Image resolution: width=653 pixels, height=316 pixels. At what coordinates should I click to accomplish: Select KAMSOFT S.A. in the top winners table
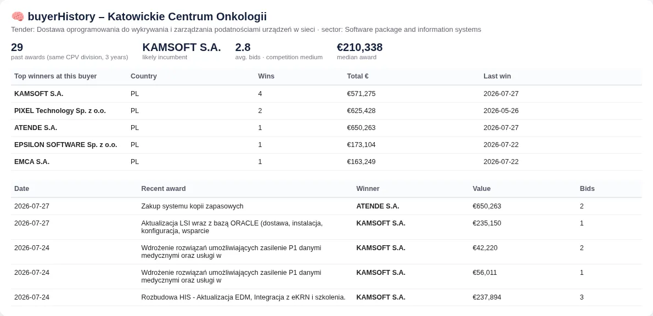pos(39,94)
